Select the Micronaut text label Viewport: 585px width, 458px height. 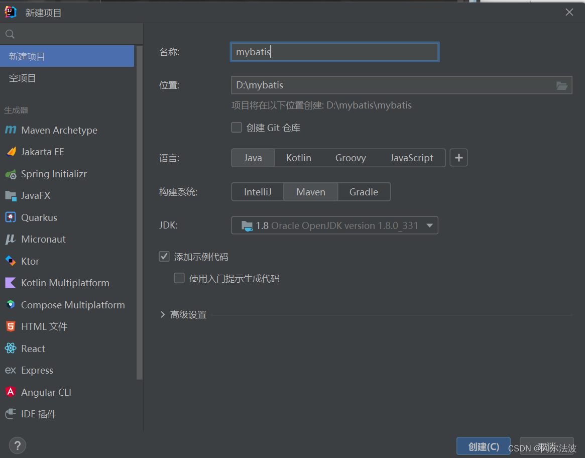[x=43, y=239]
